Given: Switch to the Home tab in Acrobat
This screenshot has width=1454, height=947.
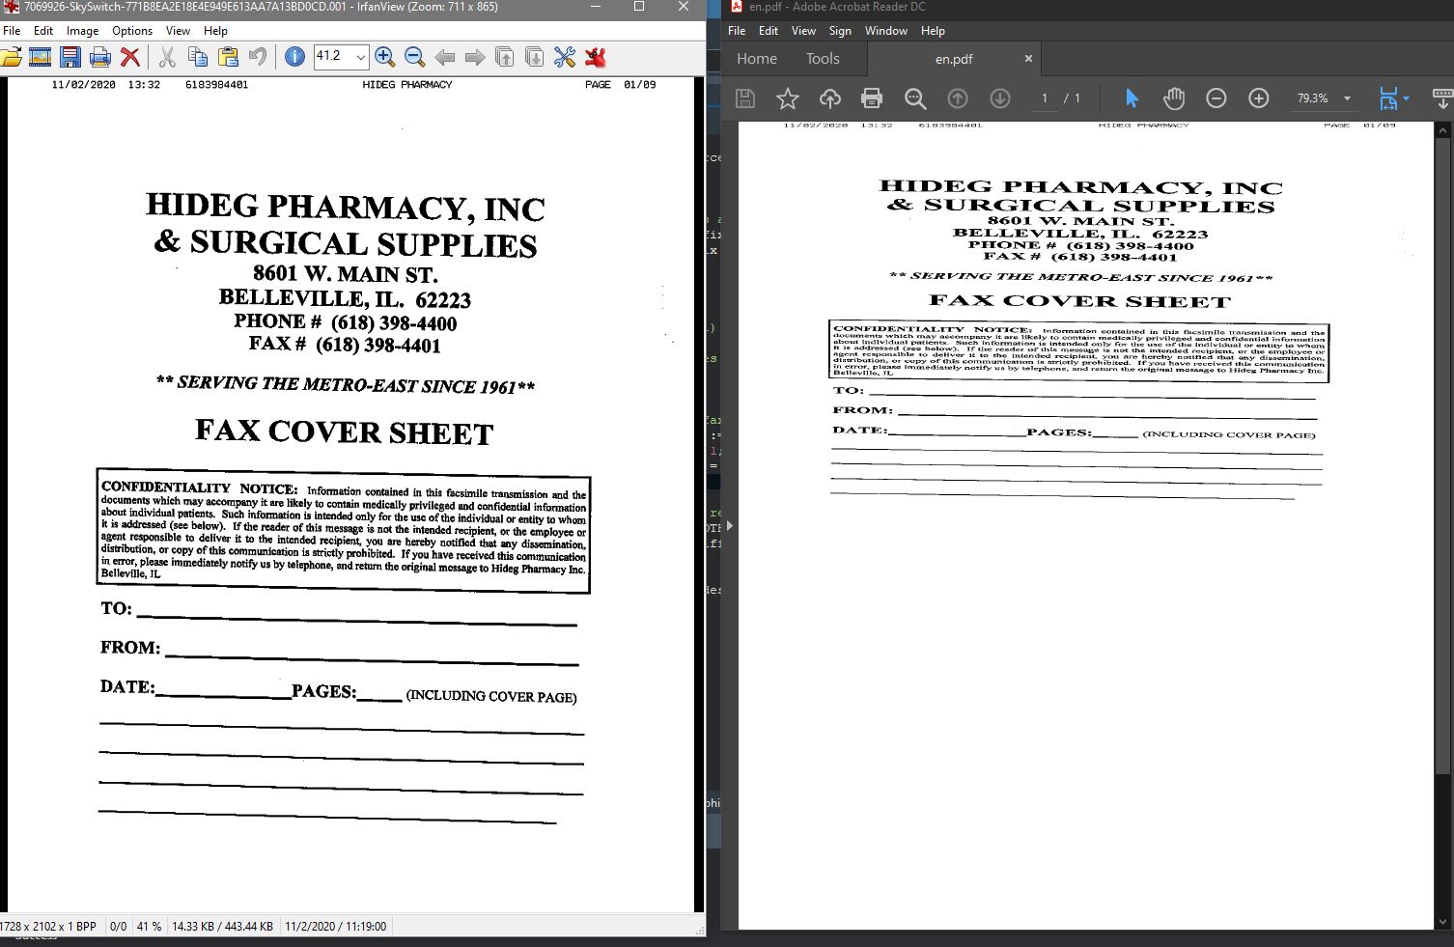Looking at the screenshot, I should 757,59.
